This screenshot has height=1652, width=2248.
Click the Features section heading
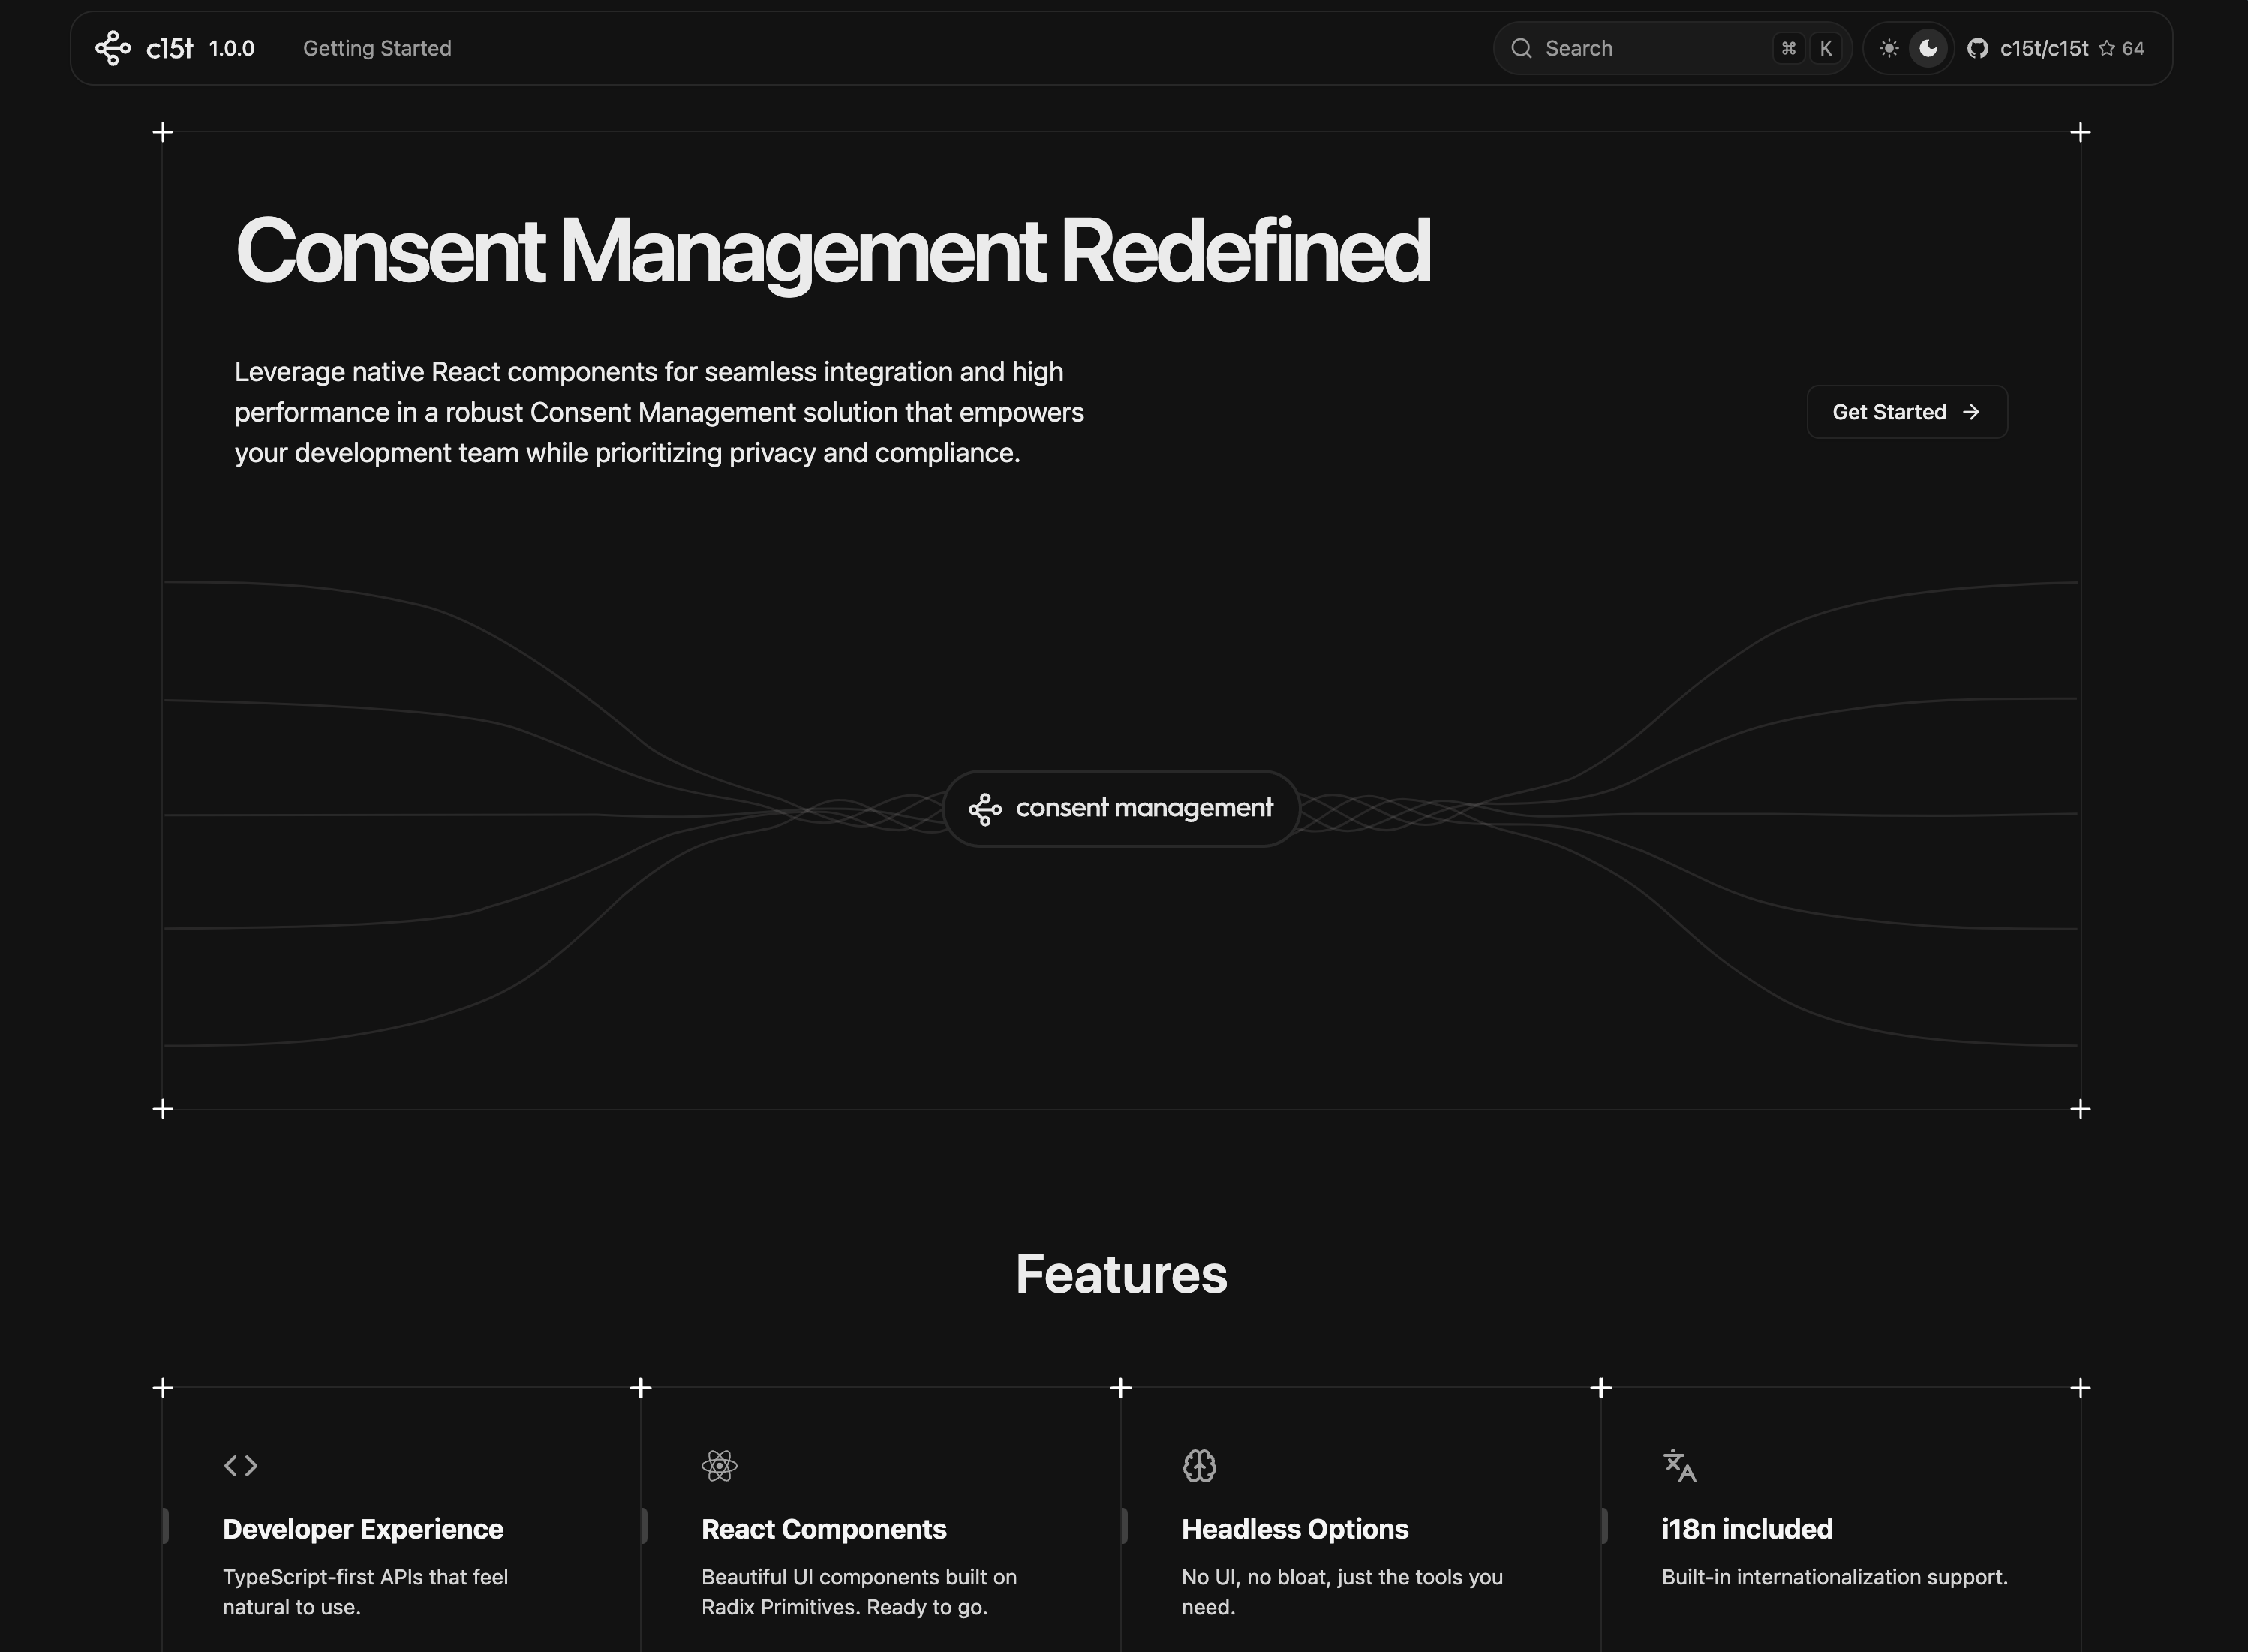tap(1121, 1274)
